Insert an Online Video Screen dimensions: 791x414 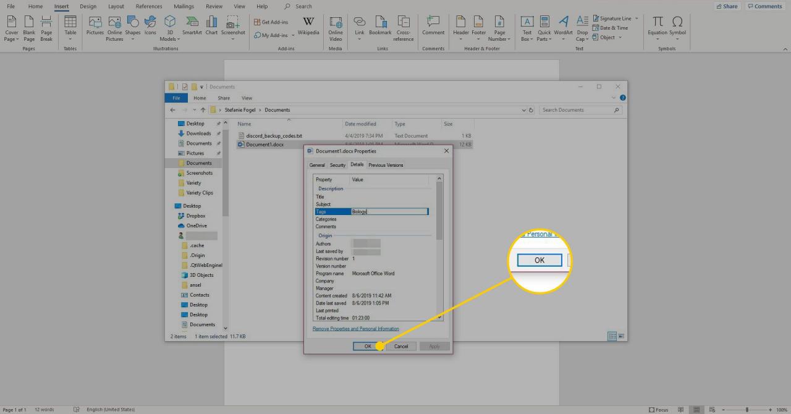[336, 28]
